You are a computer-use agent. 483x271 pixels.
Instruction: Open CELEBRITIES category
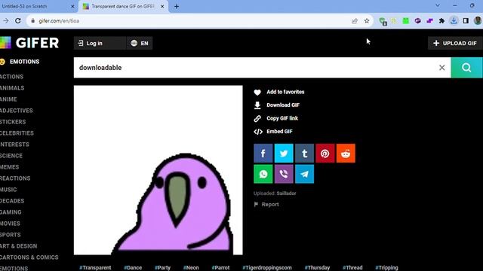point(17,133)
